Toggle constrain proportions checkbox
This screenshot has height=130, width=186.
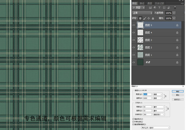coord(133,122)
